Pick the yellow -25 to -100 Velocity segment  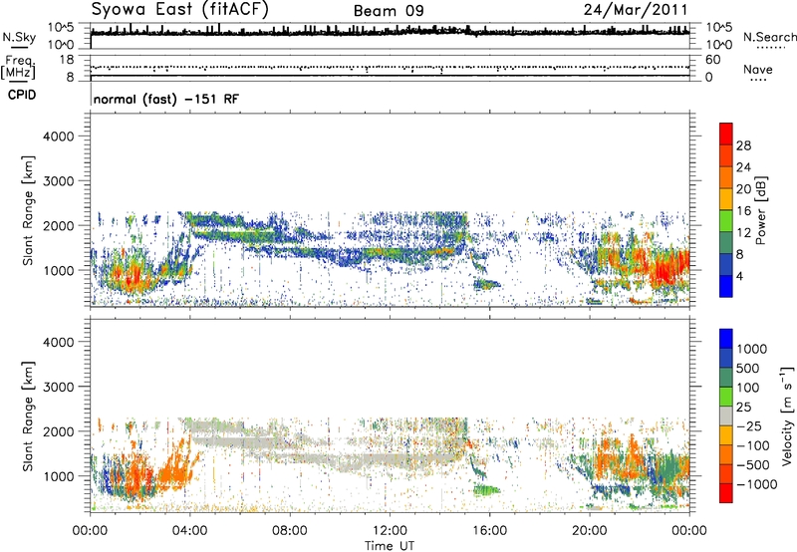coord(726,435)
